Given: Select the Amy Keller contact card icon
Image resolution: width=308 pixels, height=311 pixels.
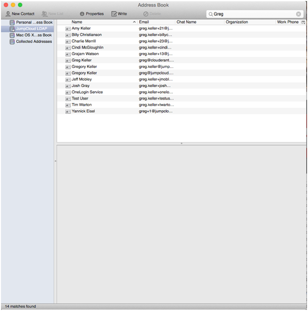Looking at the screenshot, I should coord(68,29).
